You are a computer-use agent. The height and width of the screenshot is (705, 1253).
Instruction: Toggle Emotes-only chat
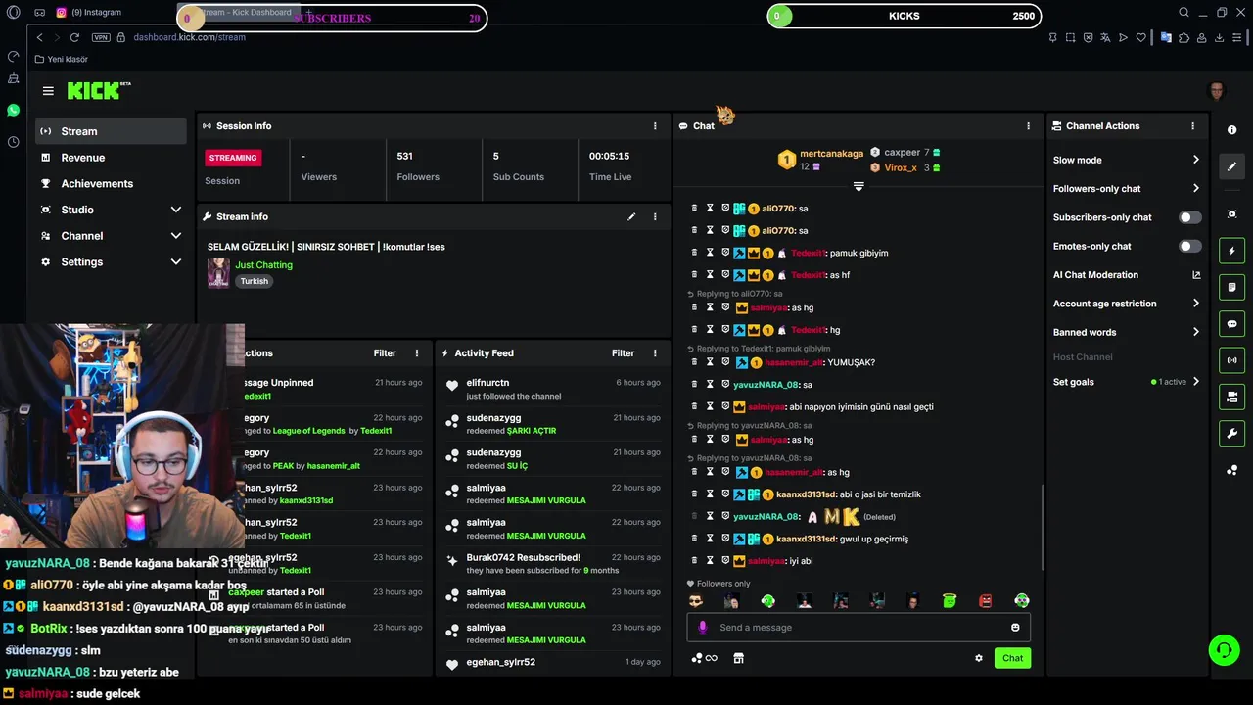pos(1189,246)
